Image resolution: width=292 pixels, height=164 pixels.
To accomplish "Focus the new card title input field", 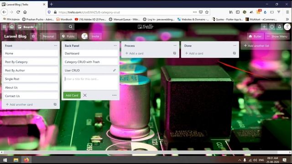I will pos(90,82).
